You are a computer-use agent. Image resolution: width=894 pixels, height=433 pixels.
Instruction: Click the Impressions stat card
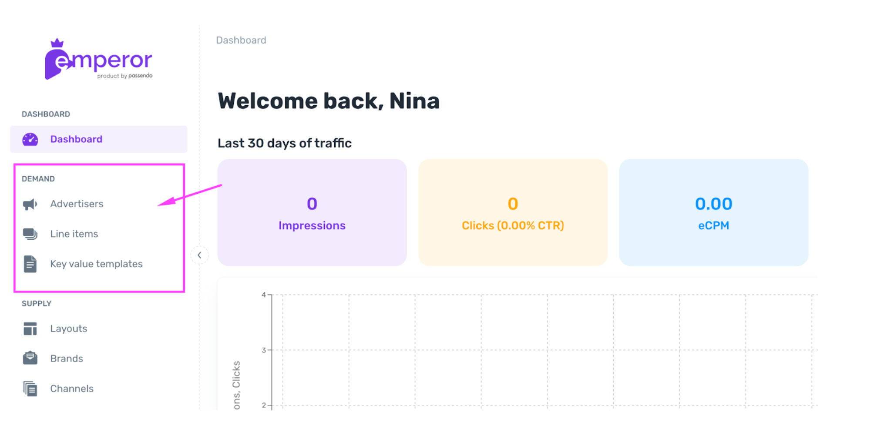(312, 212)
